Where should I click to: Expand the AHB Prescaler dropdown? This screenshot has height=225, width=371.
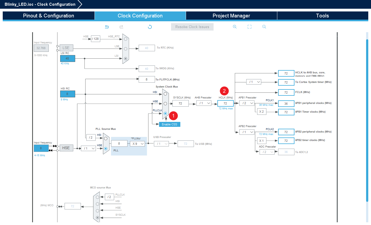[204, 103]
